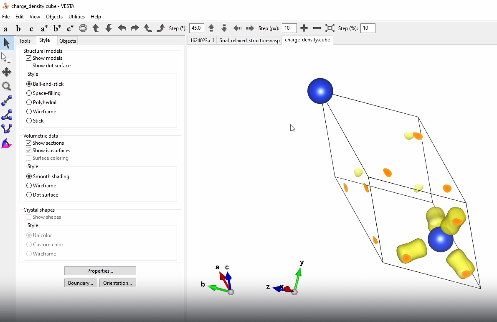Click the zoom in plus icon
This screenshot has height=322, width=497.
click(304, 28)
